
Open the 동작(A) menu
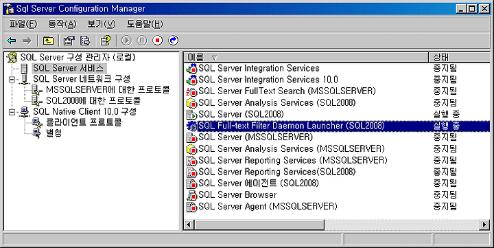click(x=62, y=24)
